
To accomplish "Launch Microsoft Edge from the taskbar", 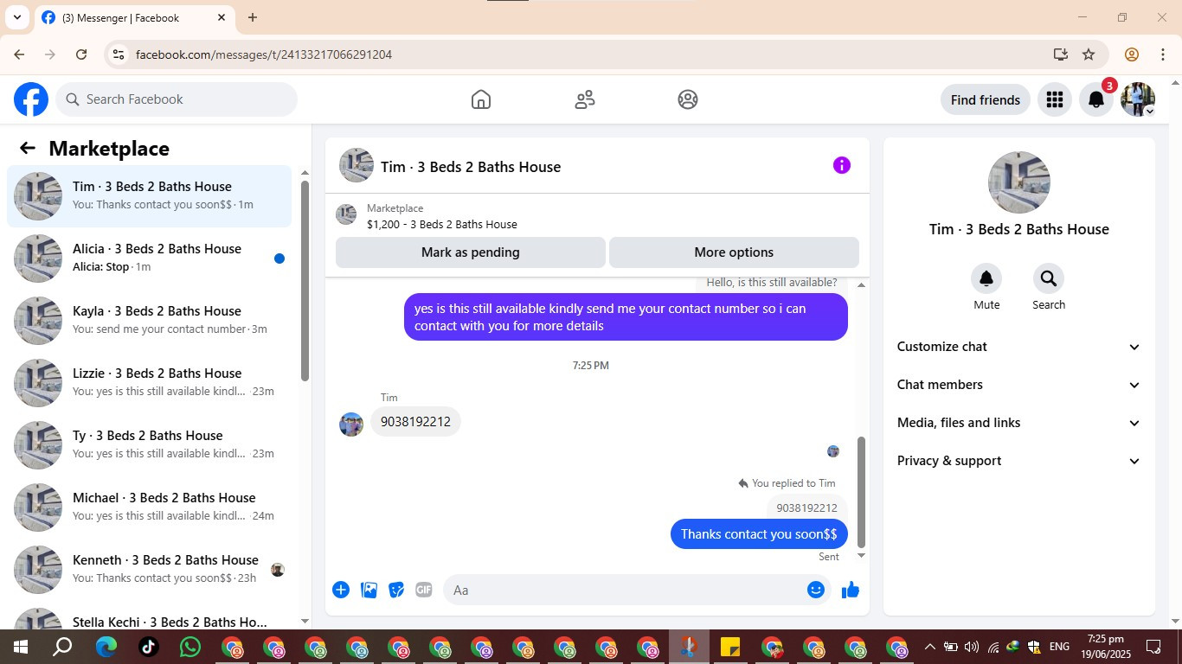I will (x=106, y=647).
